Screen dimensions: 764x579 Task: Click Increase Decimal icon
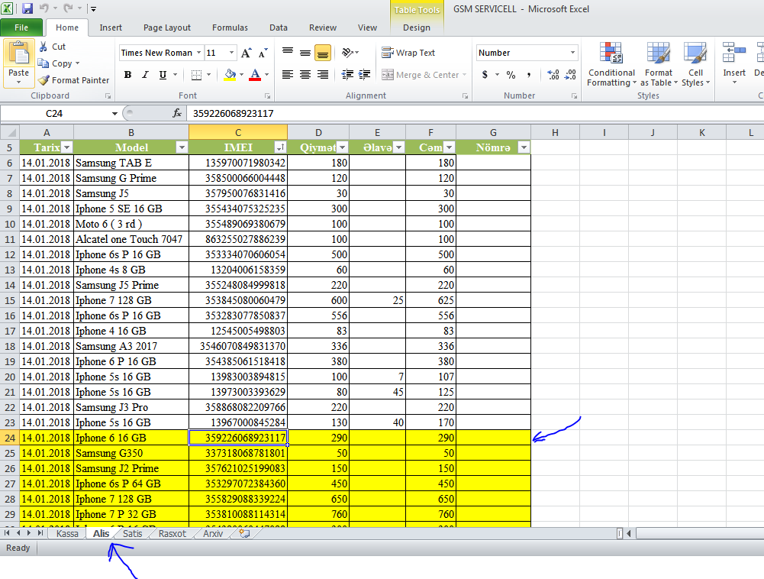coord(553,75)
